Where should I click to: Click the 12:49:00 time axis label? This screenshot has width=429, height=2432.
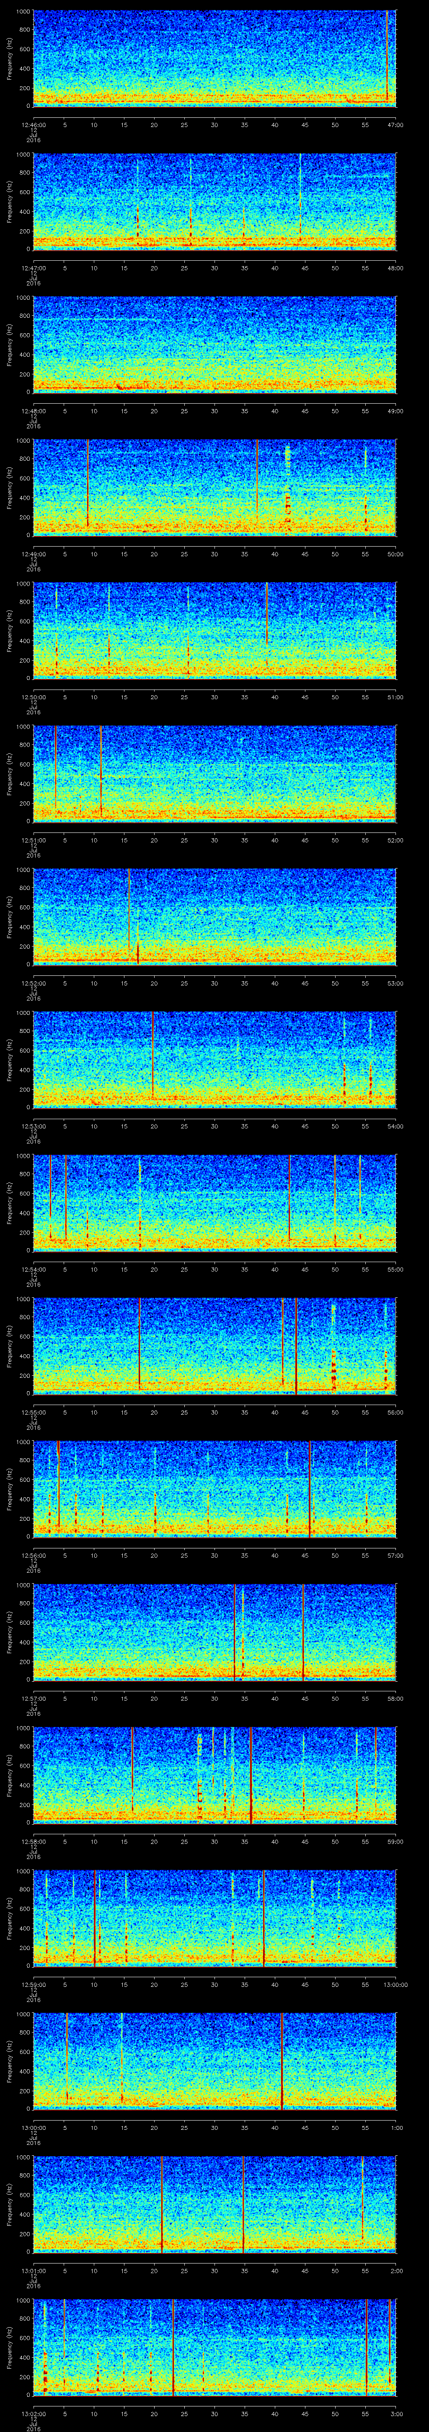(34, 554)
